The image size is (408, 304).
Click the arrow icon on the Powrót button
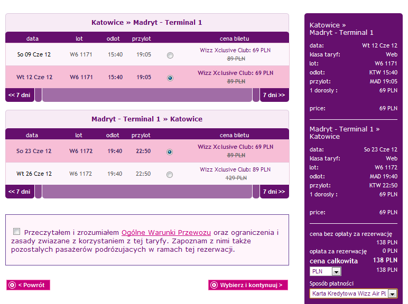(12, 285)
